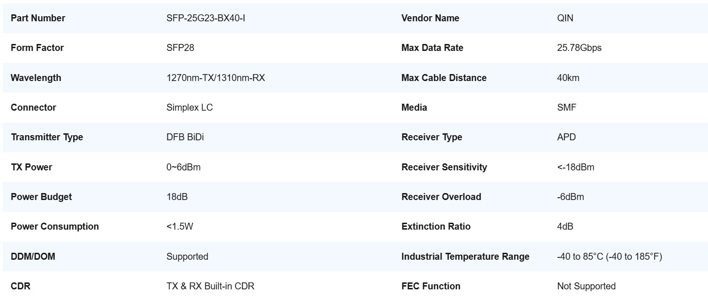Click the 25.78Gbps max data rate value
Screen dimensions: 708x300
[579, 48]
